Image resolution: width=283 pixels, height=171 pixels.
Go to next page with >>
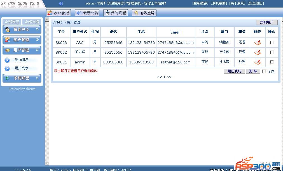169,77
